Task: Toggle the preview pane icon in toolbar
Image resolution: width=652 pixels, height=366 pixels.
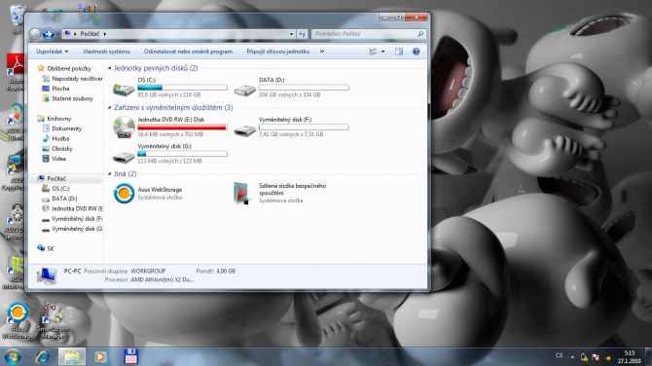Action: pos(399,52)
